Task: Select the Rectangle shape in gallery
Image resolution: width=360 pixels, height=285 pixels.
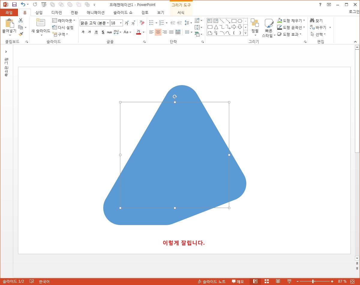Action: point(234,21)
